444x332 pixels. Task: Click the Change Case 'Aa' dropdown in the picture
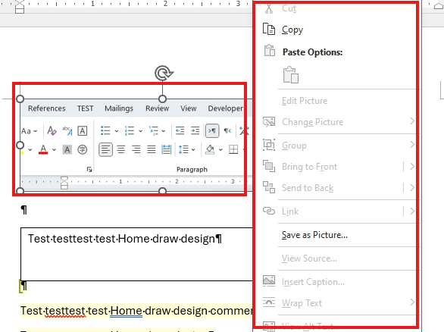(x=29, y=131)
